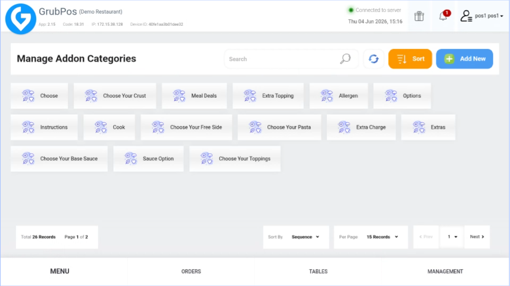
Task: Click the Device ID text
Action: (x=156, y=24)
